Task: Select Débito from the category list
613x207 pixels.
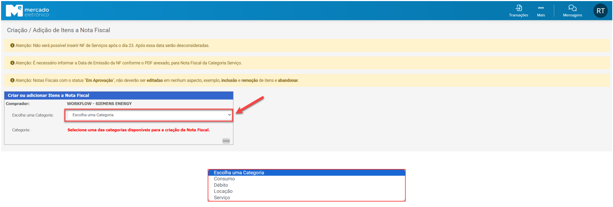Action: pyautogui.click(x=221, y=185)
